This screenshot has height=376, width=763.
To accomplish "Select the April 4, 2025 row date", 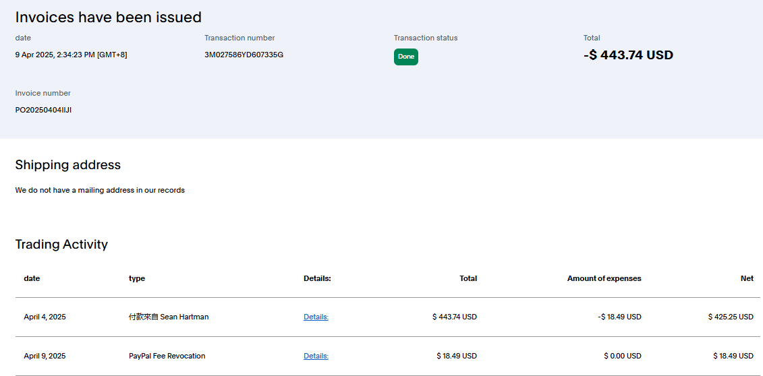I will tap(45, 317).
